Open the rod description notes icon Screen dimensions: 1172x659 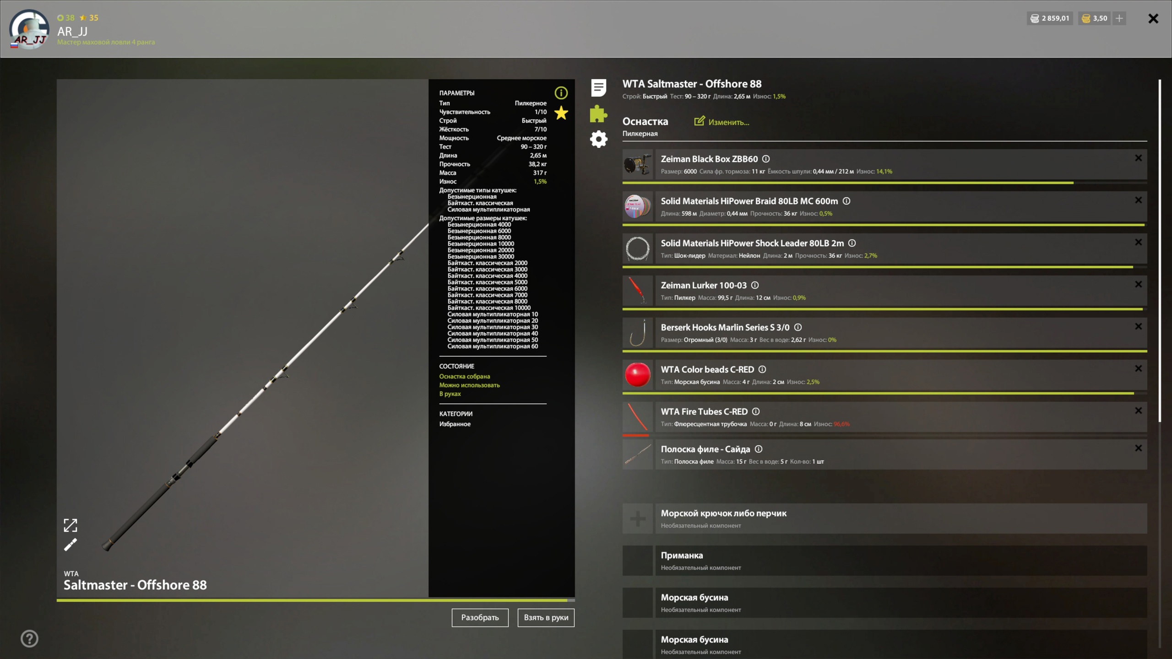(598, 87)
